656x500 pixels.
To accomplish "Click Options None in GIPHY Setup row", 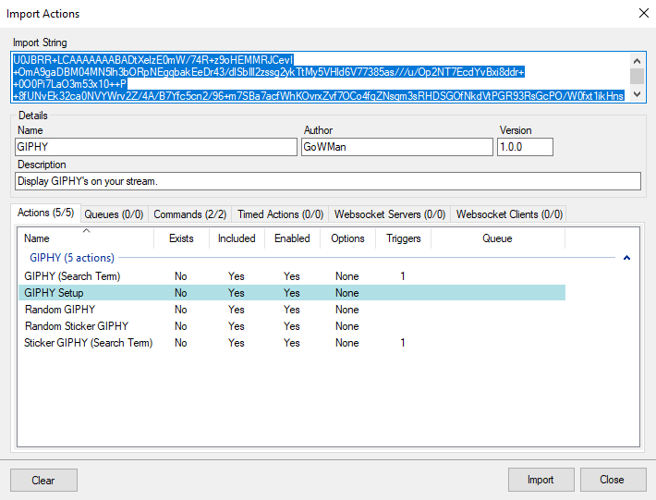I will [x=347, y=293].
